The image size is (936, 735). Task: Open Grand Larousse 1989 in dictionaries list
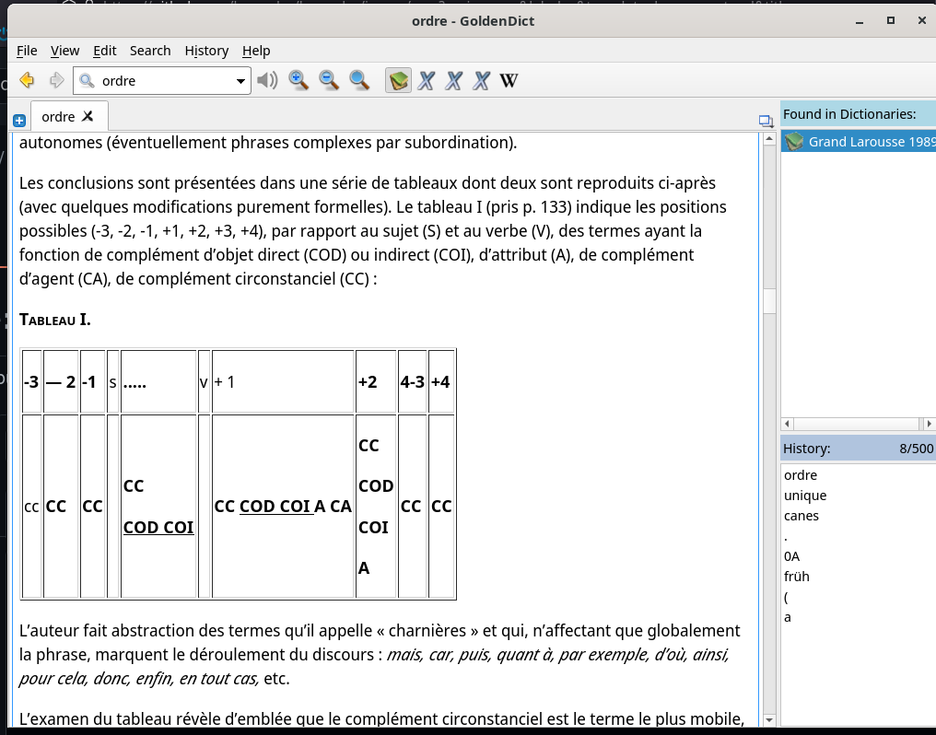[855, 141]
